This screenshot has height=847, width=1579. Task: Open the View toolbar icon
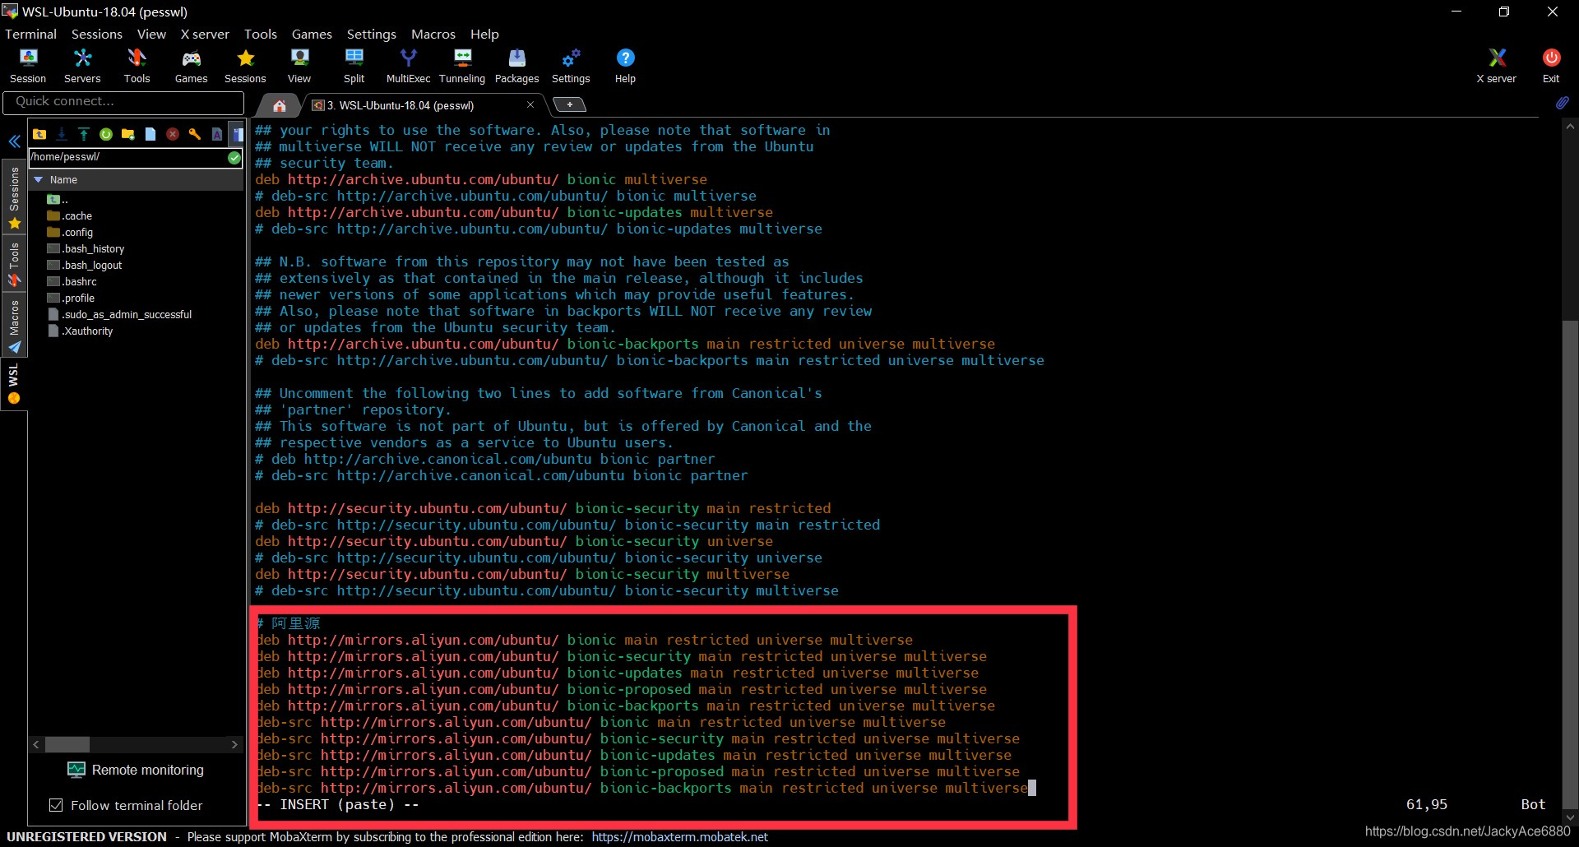299,66
